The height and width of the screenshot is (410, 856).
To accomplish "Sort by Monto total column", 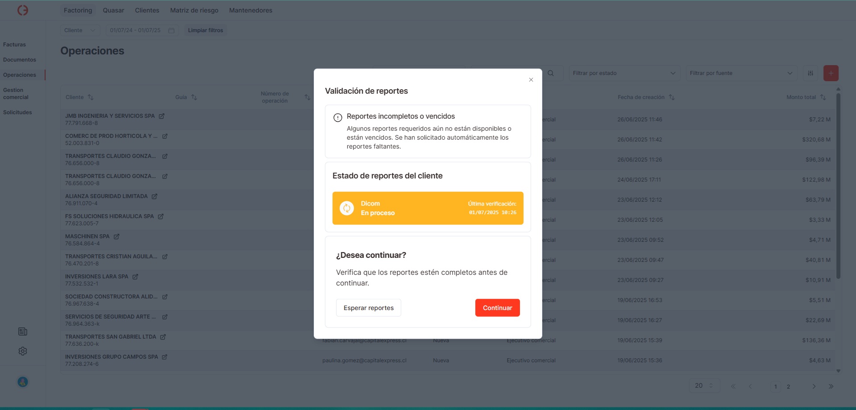I will 823,97.
